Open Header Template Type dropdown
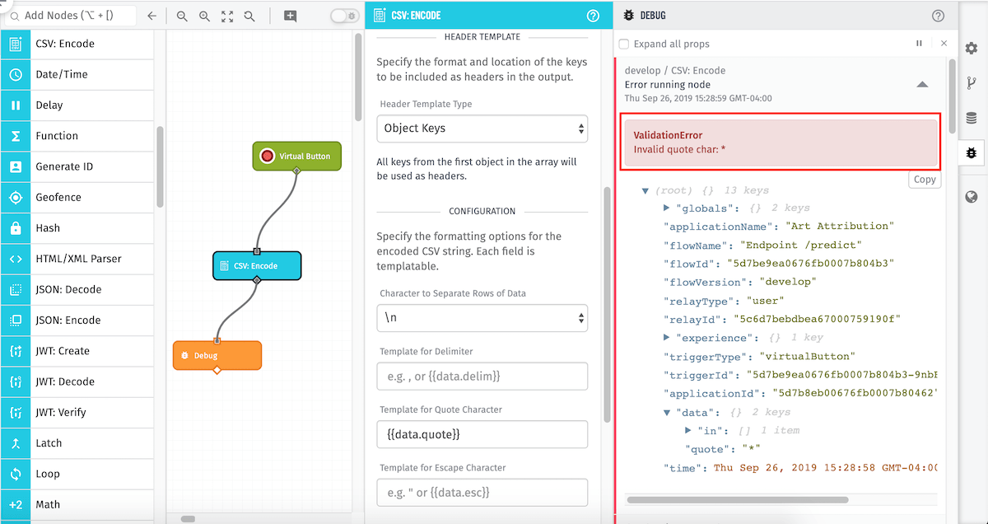The image size is (988, 524). (x=482, y=129)
